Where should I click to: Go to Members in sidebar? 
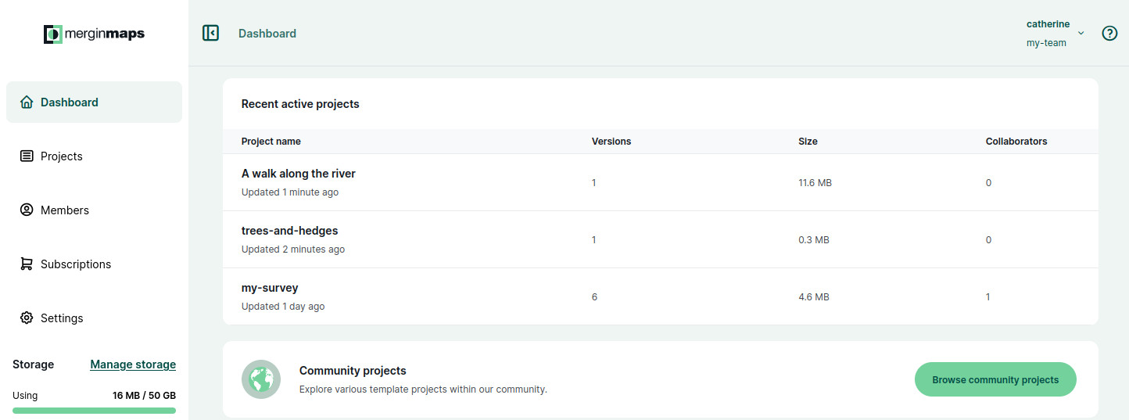[x=94, y=210]
